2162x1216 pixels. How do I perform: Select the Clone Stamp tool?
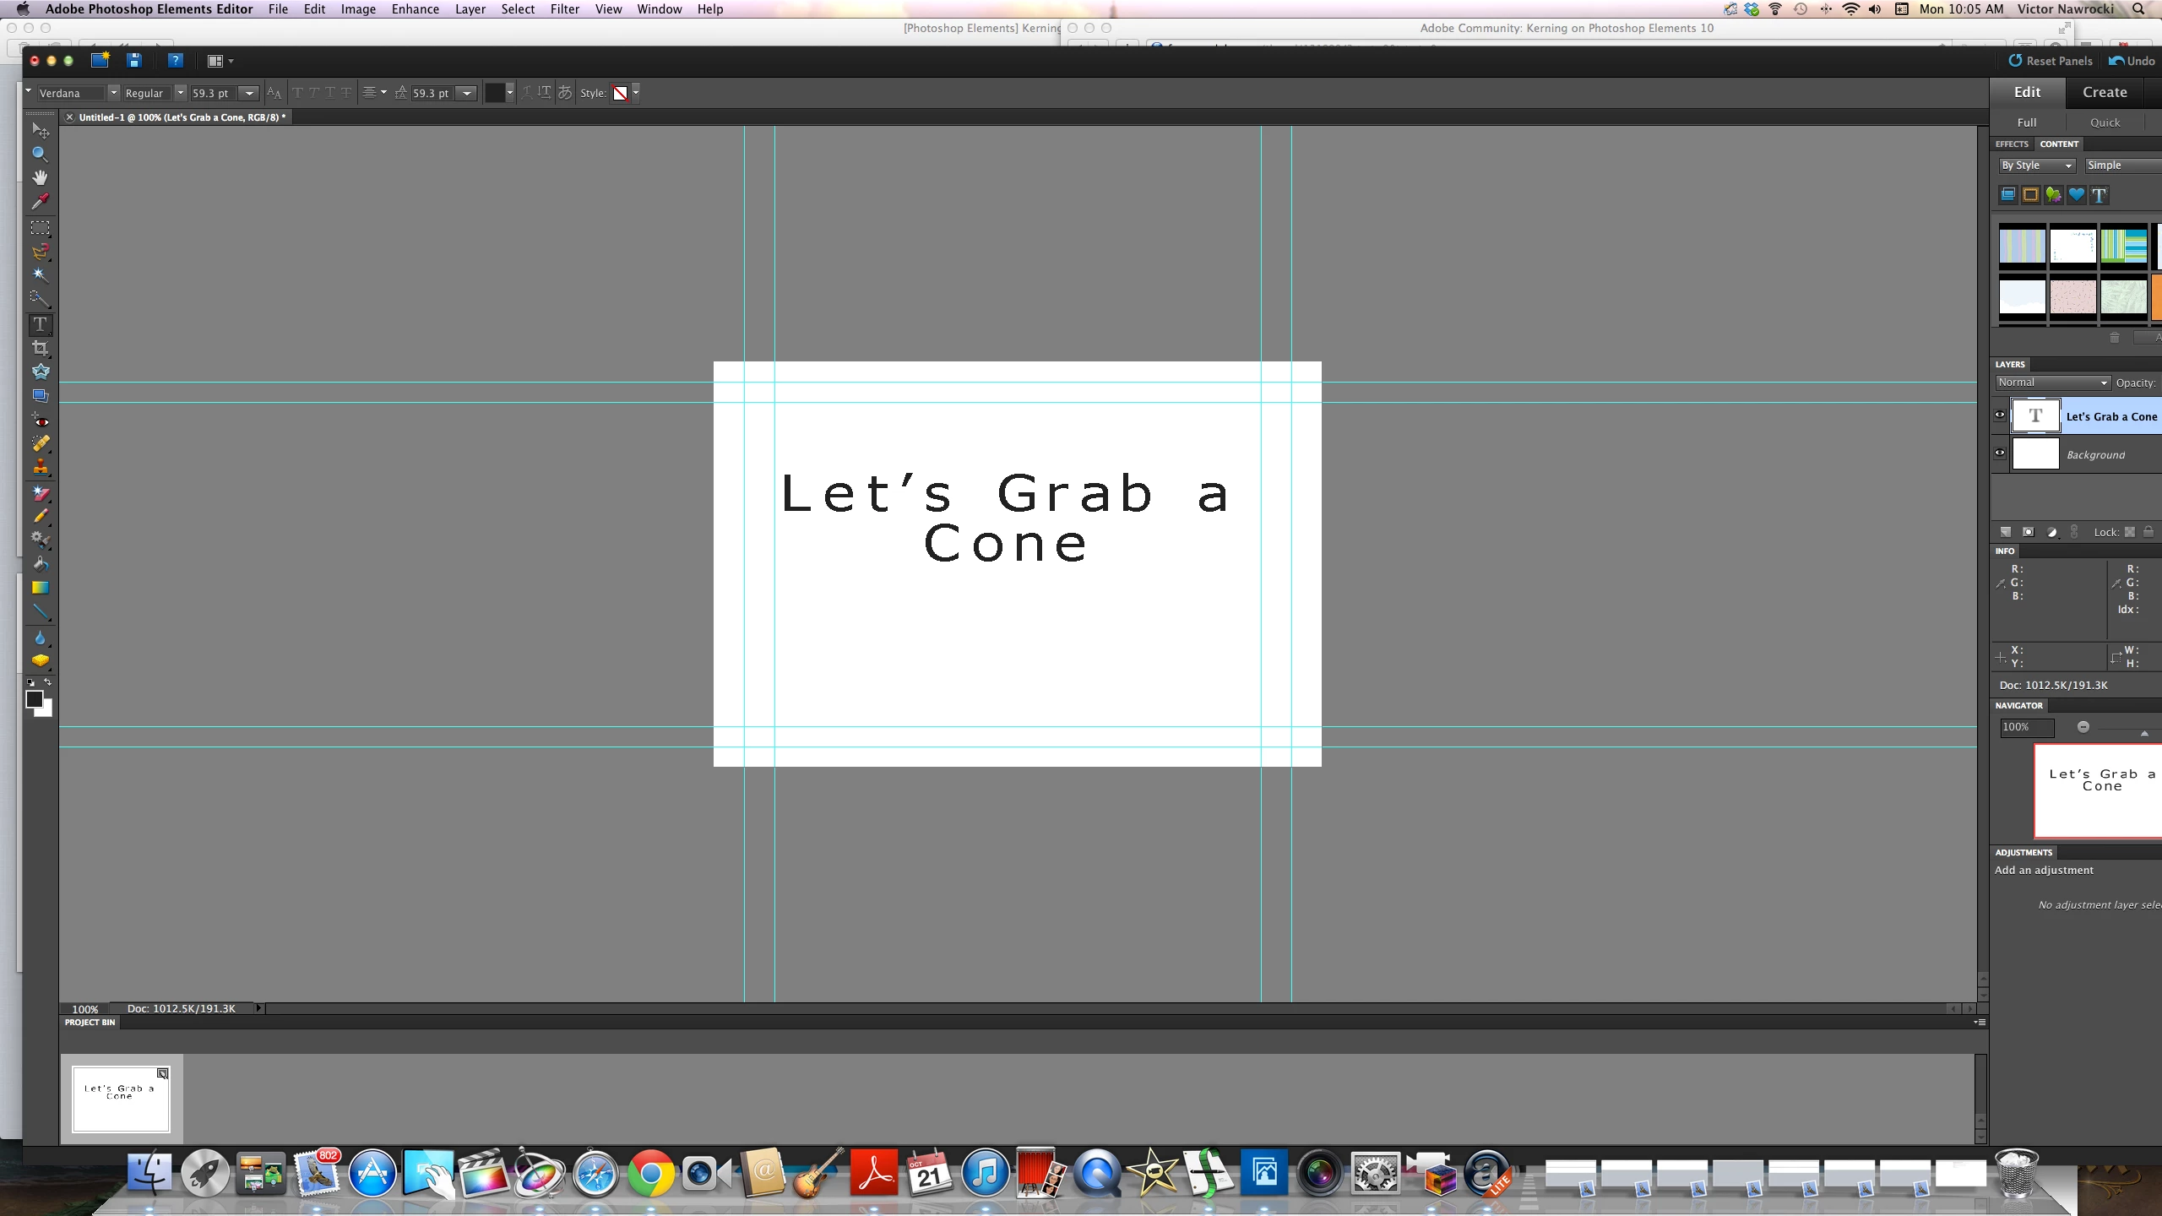tap(40, 467)
